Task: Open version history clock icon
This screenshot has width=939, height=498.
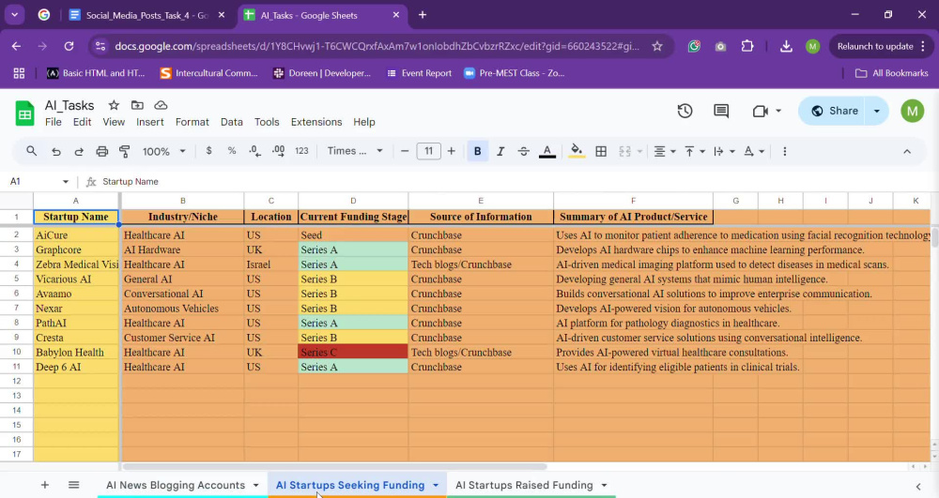Action: [685, 111]
